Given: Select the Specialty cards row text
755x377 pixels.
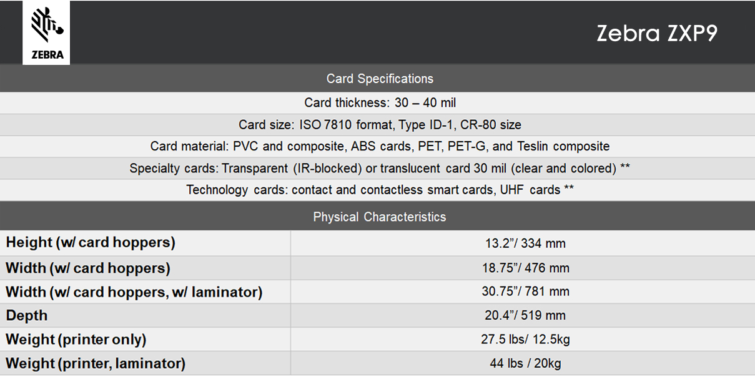Looking at the screenshot, I should (x=380, y=168).
